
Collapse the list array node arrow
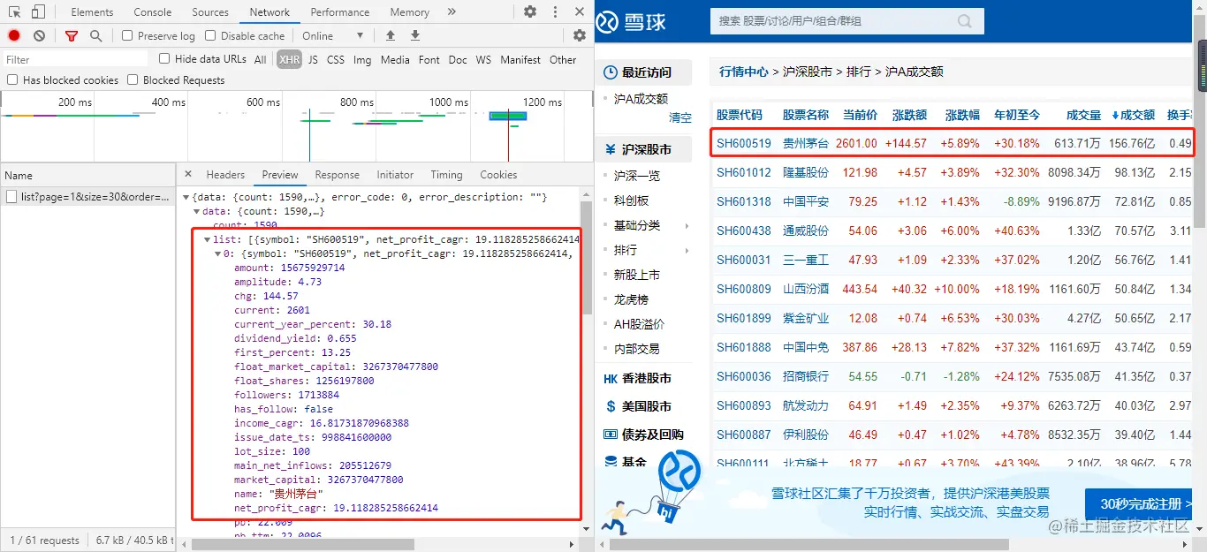coord(207,239)
